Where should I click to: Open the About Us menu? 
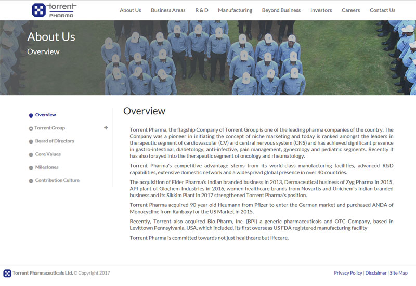click(130, 10)
